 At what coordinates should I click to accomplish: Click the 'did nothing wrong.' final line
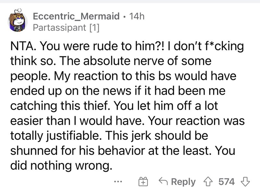coord(60,165)
